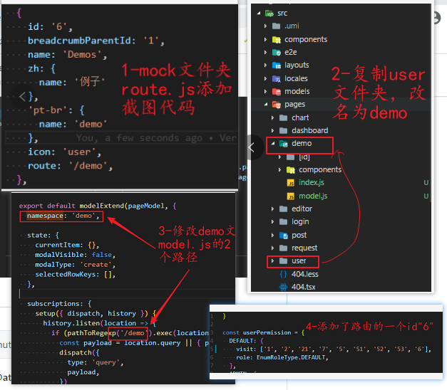Click the chart folder icon
Image resolution: width=447 pixels, height=390 pixels.
pos(283,117)
